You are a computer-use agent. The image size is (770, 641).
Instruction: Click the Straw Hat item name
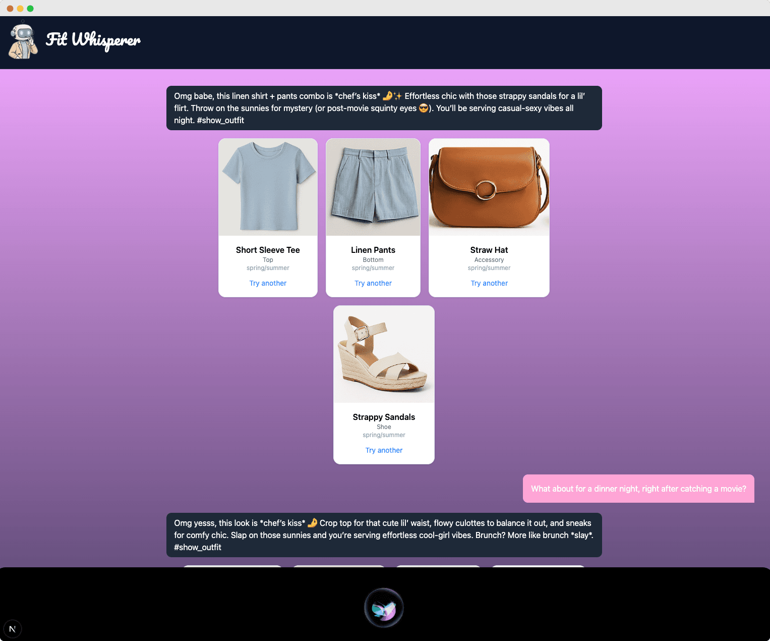pyautogui.click(x=489, y=250)
